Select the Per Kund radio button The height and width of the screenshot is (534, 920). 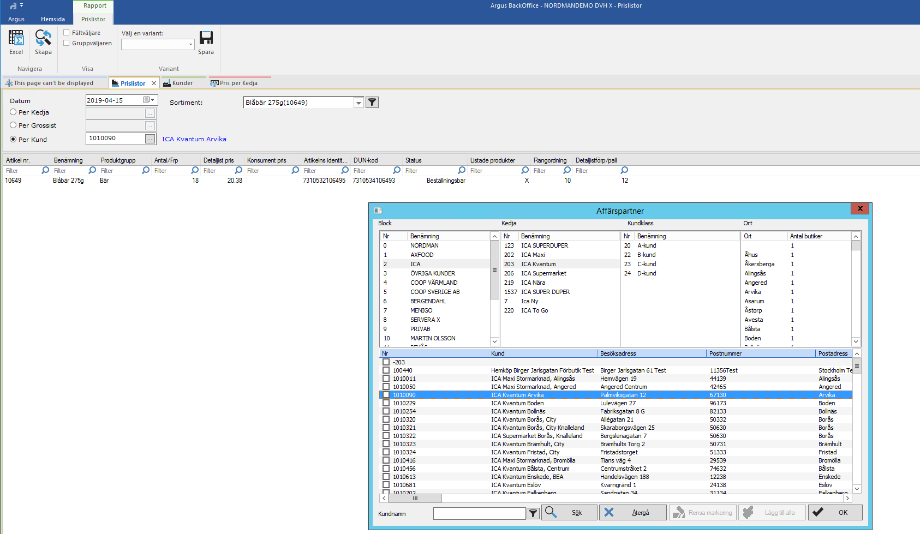coord(13,139)
